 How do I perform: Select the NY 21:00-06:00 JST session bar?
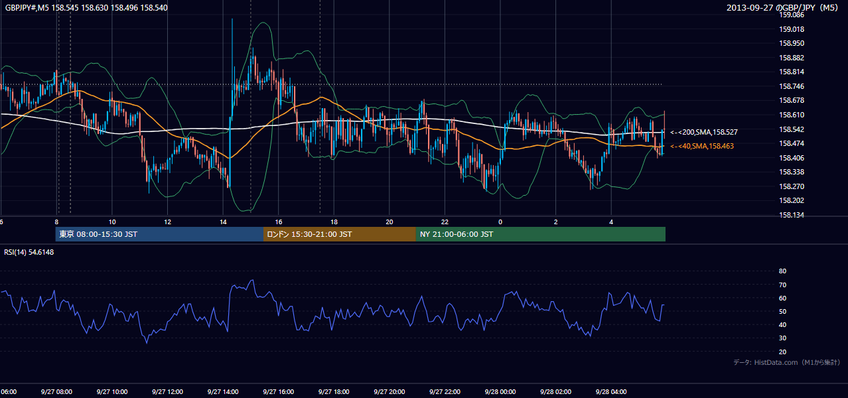[x=541, y=234]
